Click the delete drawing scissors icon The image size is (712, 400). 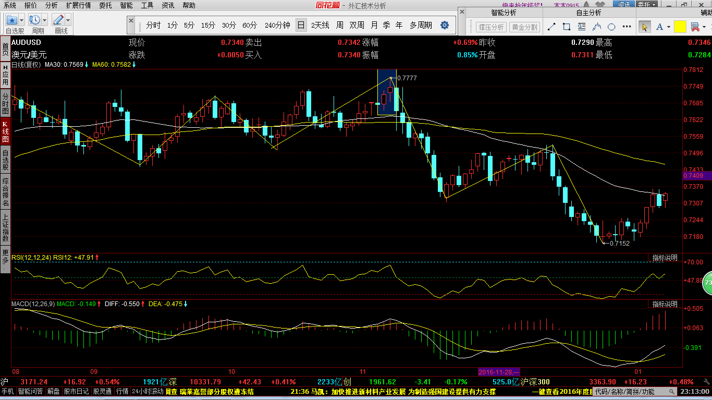(695, 27)
